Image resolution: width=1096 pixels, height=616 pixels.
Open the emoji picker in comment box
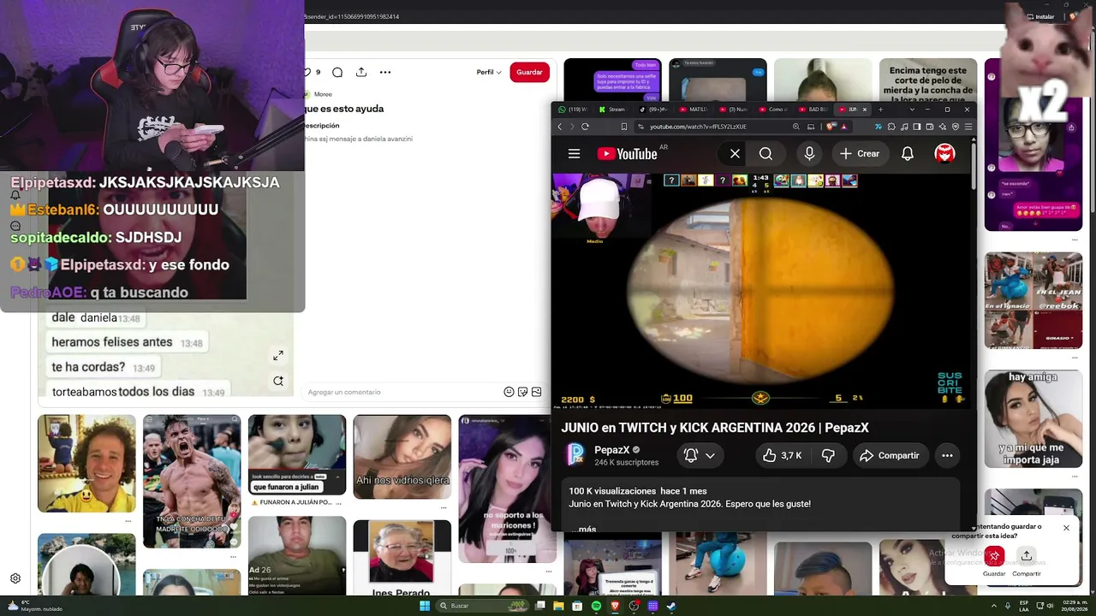point(509,392)
